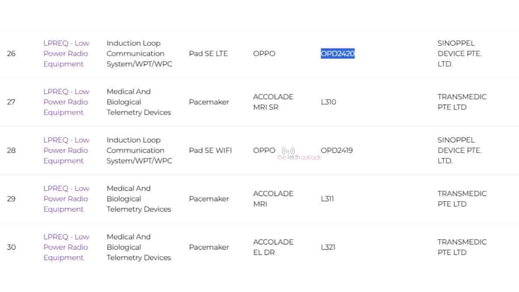
Task: Click the L310 model code
Action: point(329,102)
